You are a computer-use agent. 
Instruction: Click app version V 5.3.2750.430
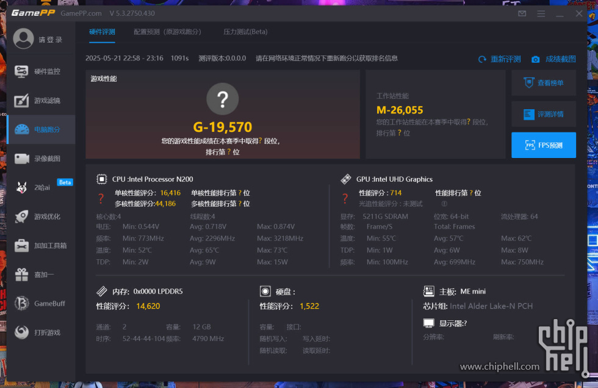coord(132,13)
